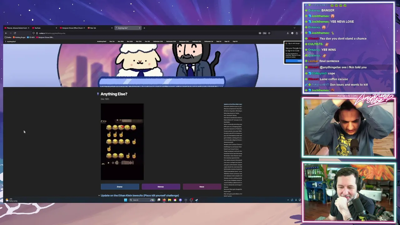This screenshot has height=225, width=400.
Task: Open the Nov 5th page in Coda nav
Action: point(147,42)
